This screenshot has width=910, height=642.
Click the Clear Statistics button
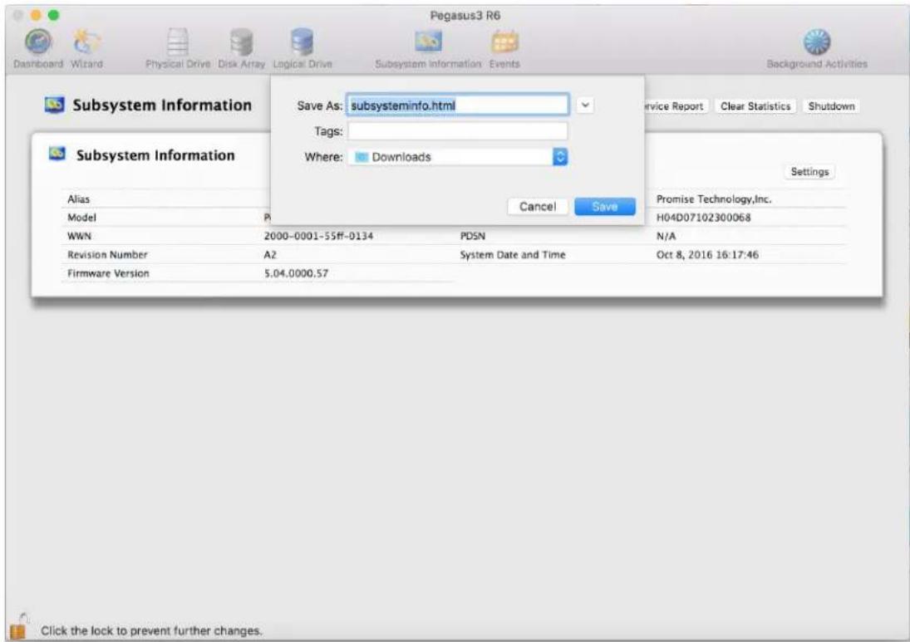[755, 106]
